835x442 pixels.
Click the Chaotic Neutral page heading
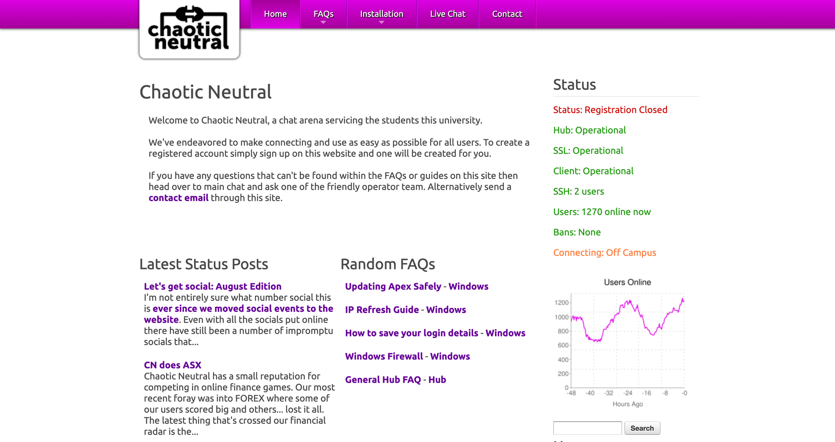tap(205, 92)
